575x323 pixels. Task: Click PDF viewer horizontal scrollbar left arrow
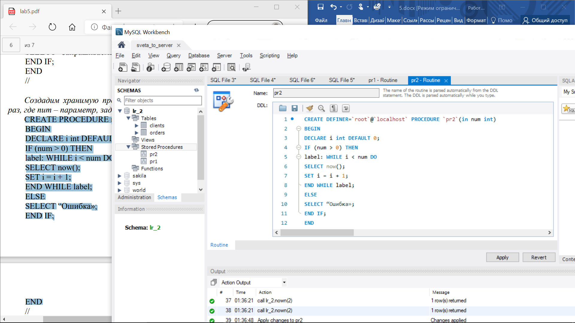point(4,319)
